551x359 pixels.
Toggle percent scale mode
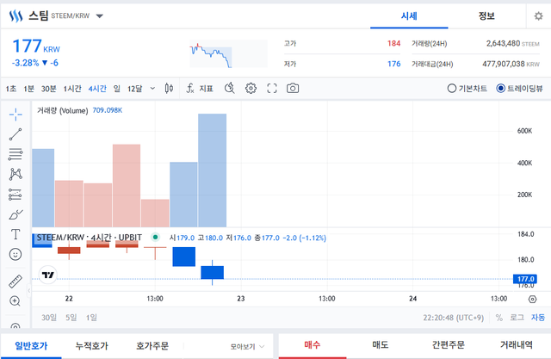499,318
